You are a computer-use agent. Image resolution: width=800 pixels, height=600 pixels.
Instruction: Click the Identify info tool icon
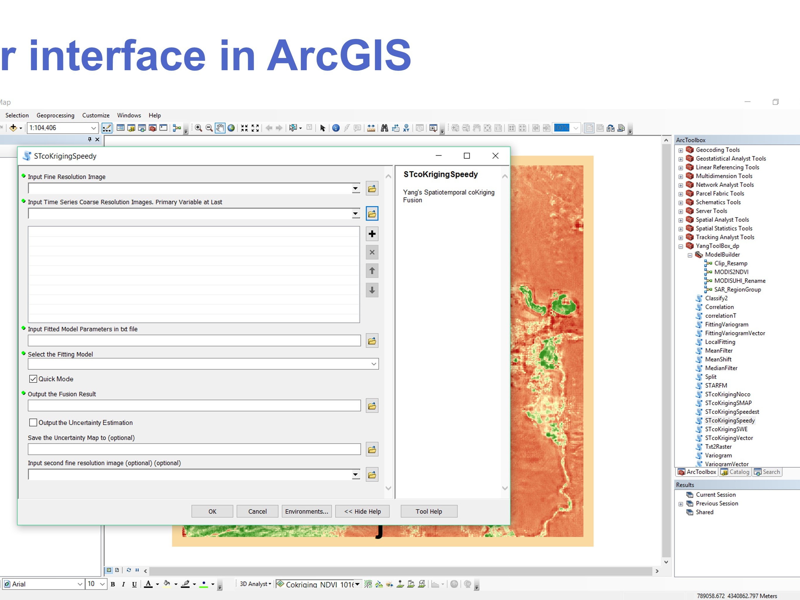coord(336,128)
